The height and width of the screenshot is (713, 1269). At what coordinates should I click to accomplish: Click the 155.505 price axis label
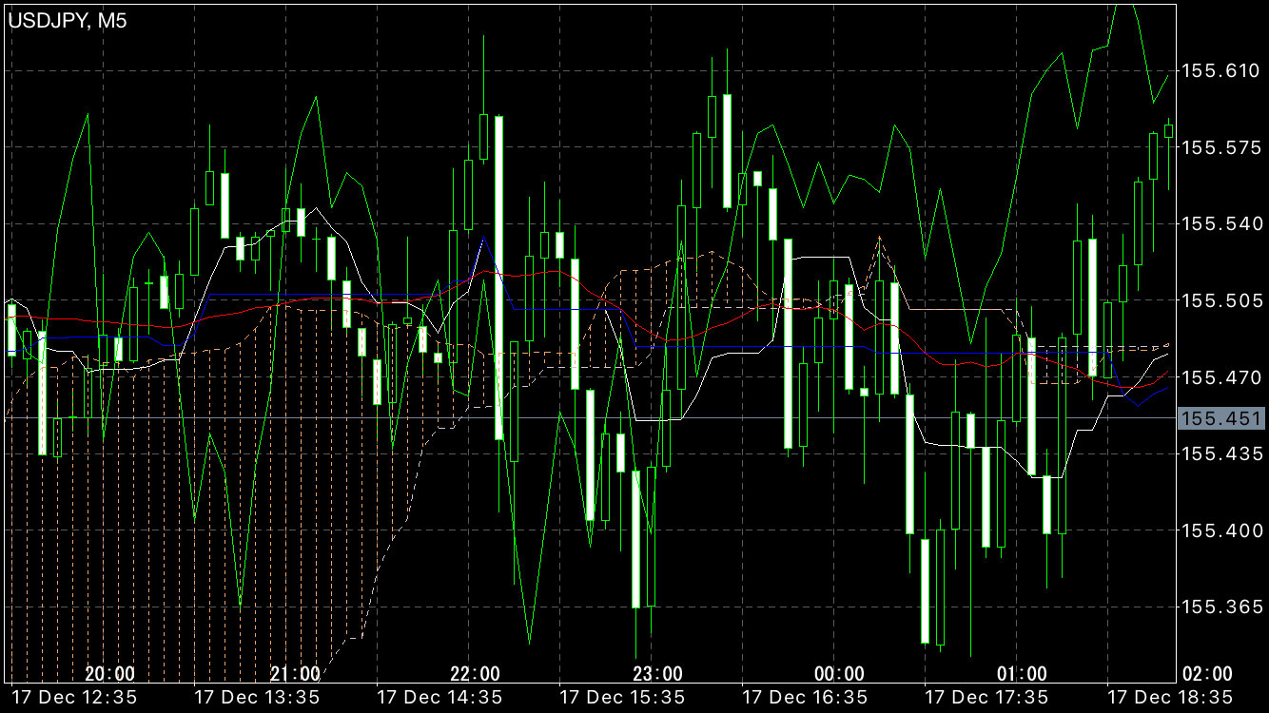(1220, 300)
